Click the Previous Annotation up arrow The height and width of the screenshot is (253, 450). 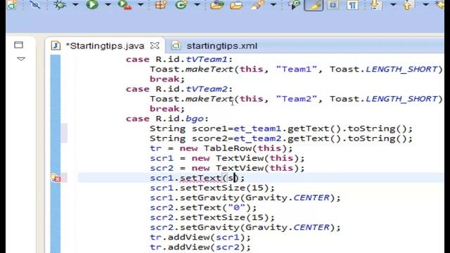coord(408,5)
